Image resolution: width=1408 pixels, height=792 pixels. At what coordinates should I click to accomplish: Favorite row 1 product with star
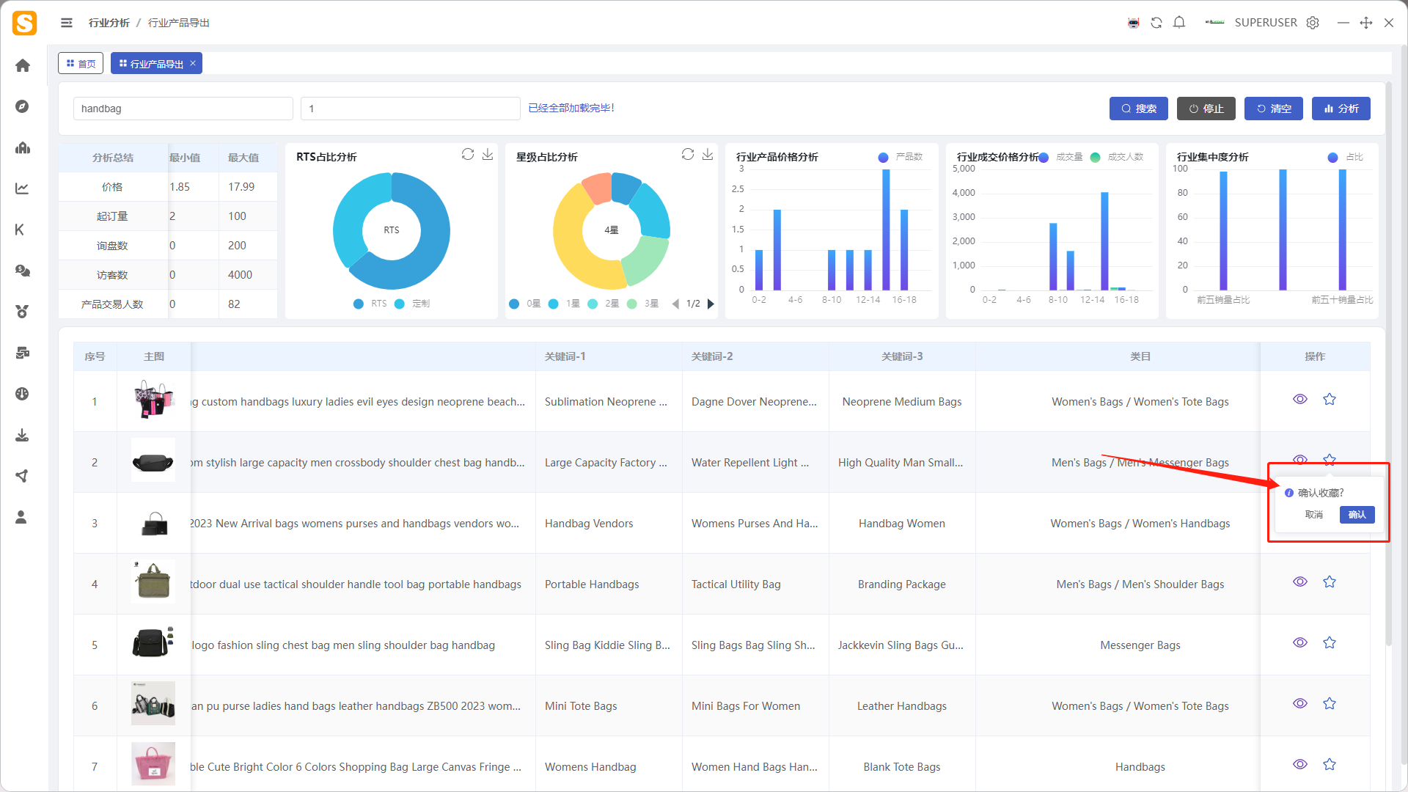1330,399
